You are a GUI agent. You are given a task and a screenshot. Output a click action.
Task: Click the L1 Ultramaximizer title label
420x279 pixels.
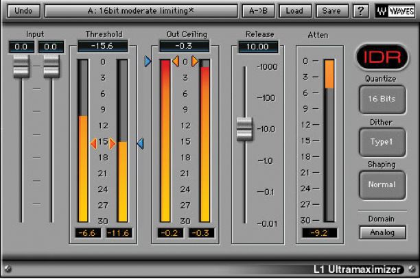(x=357, y=269)
